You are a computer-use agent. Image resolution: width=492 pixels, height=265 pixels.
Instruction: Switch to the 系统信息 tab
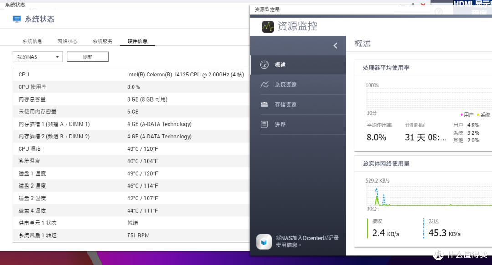pos(32,41)
